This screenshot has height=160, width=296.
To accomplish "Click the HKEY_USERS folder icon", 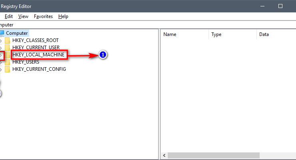I will [x=7, y=62].
